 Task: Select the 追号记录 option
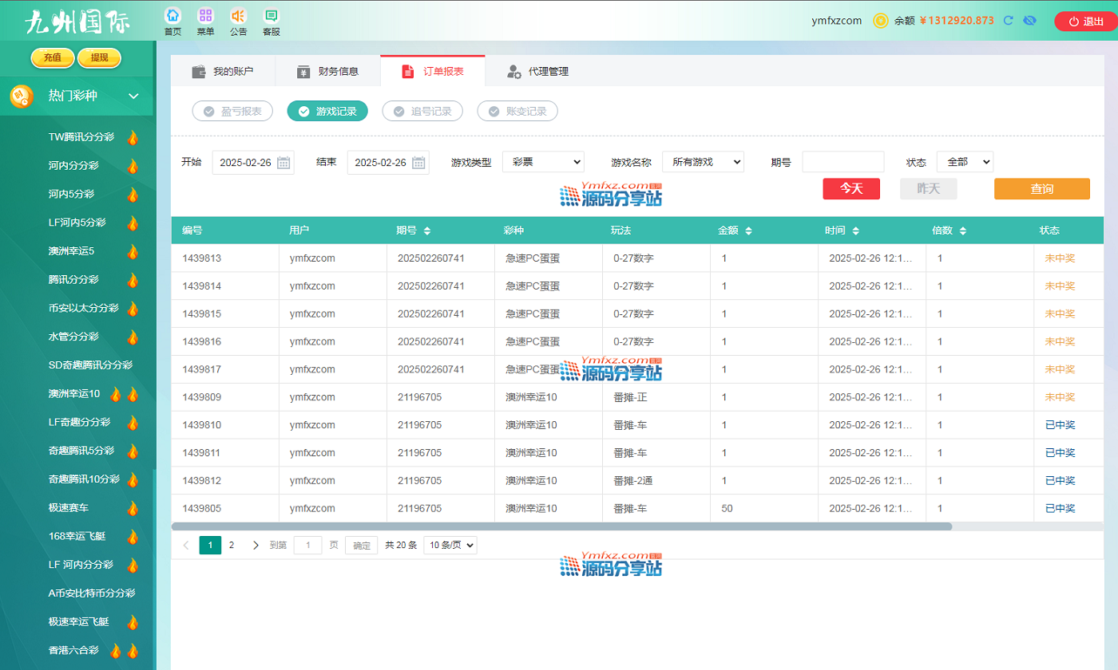[422, 112]
